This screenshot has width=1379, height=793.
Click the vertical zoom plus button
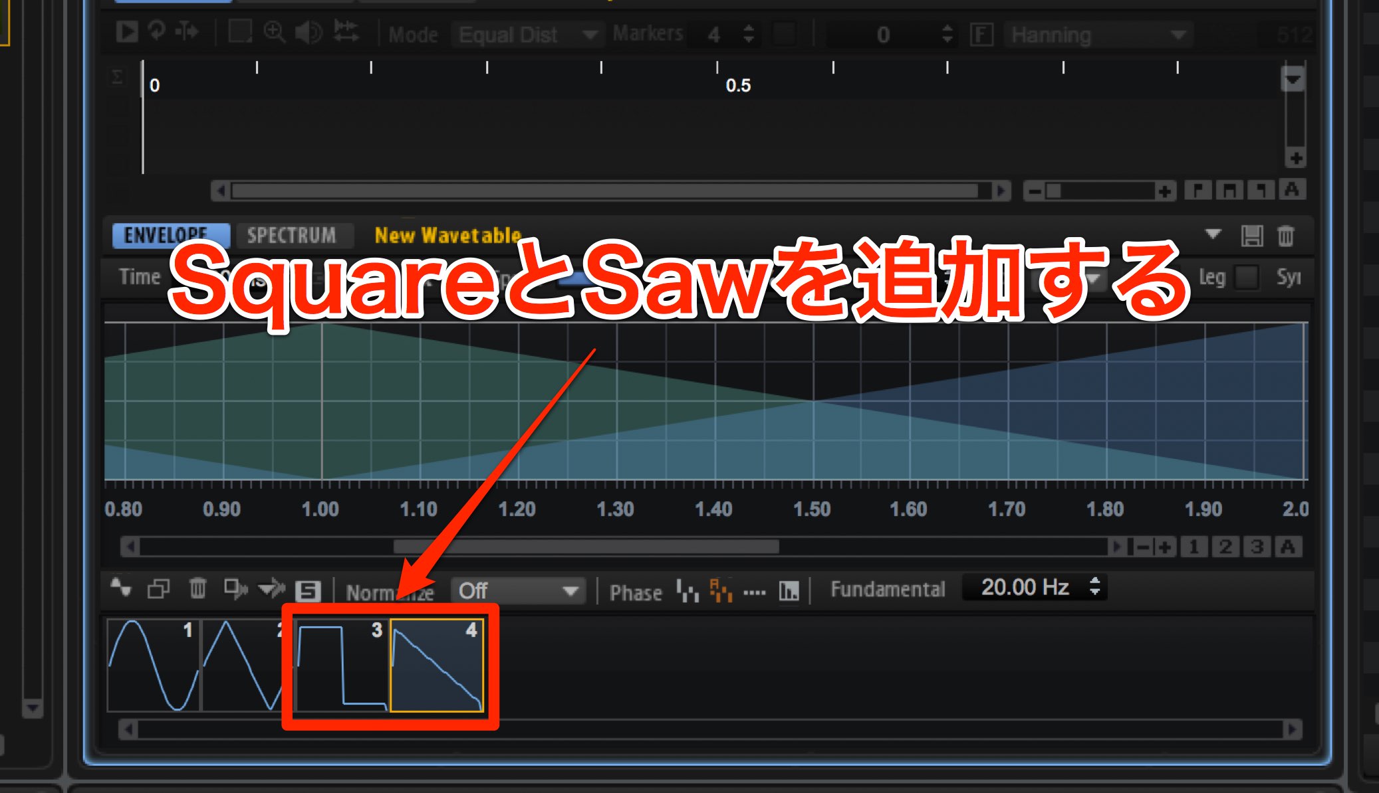(1296, 158)
